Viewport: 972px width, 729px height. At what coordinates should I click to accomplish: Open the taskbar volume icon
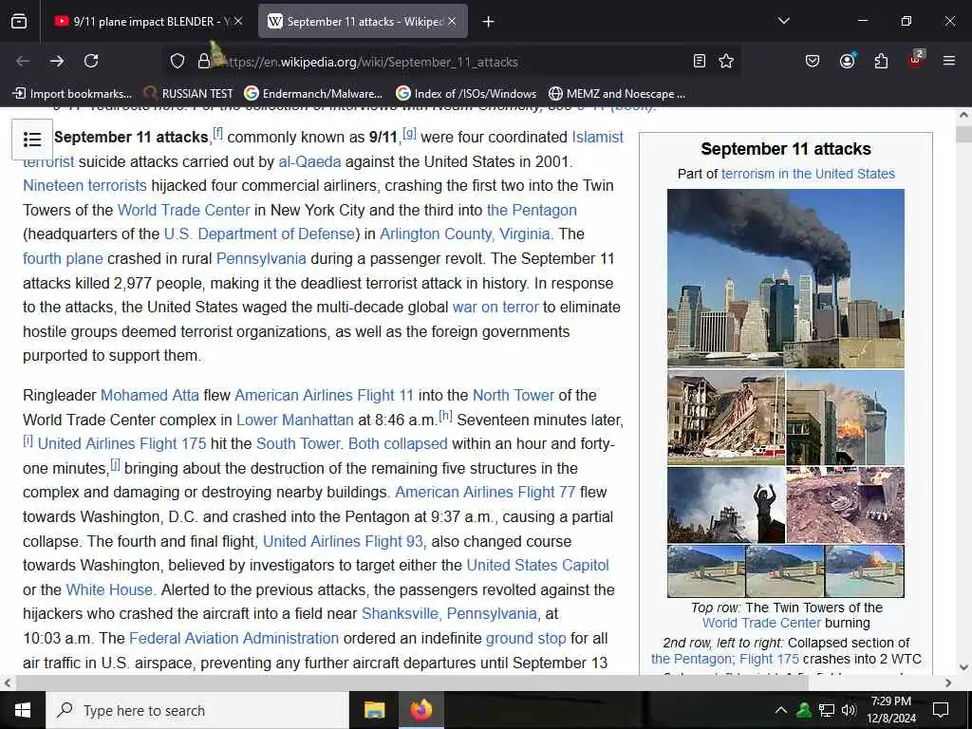849,710
